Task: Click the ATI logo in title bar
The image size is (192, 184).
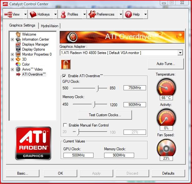Action: coord(5,4)
